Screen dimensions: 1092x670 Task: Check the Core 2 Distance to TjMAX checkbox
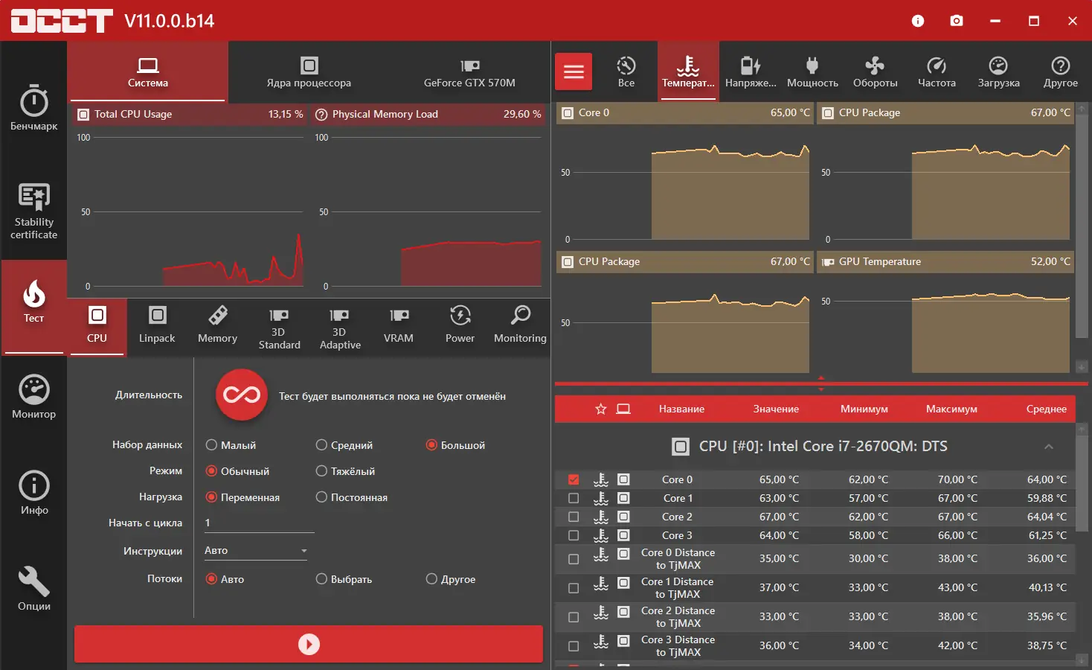(574, 617)
